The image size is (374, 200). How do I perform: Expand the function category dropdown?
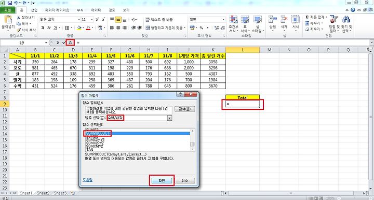[x=169, y=118]
